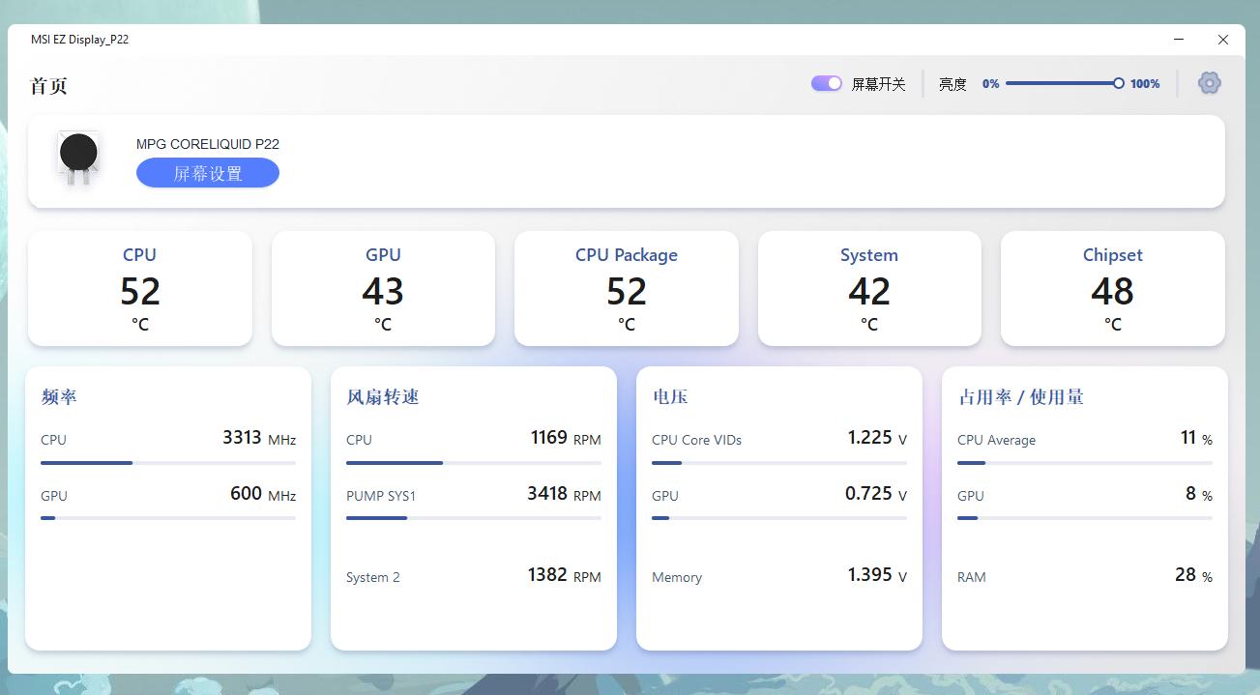Click the PUMP SYS1 progress bar

click(474, 518)
